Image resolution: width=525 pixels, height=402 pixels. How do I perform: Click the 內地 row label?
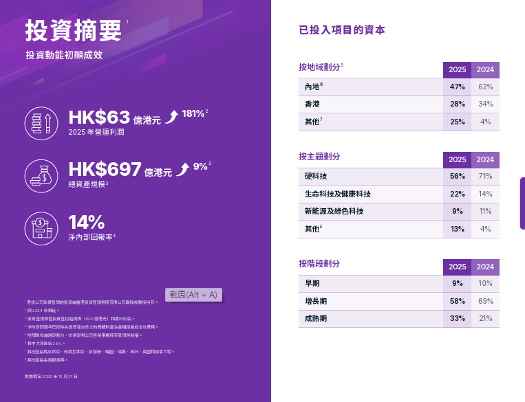[312, 87]
